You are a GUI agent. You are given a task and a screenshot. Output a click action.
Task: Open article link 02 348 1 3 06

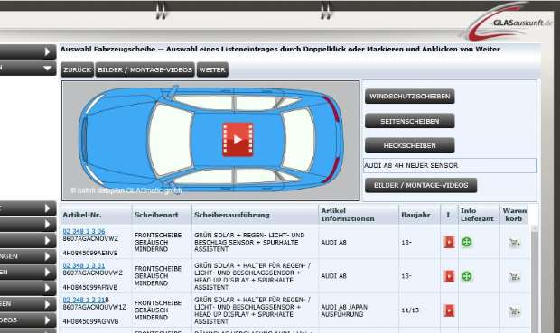click(x=84, y=231)
